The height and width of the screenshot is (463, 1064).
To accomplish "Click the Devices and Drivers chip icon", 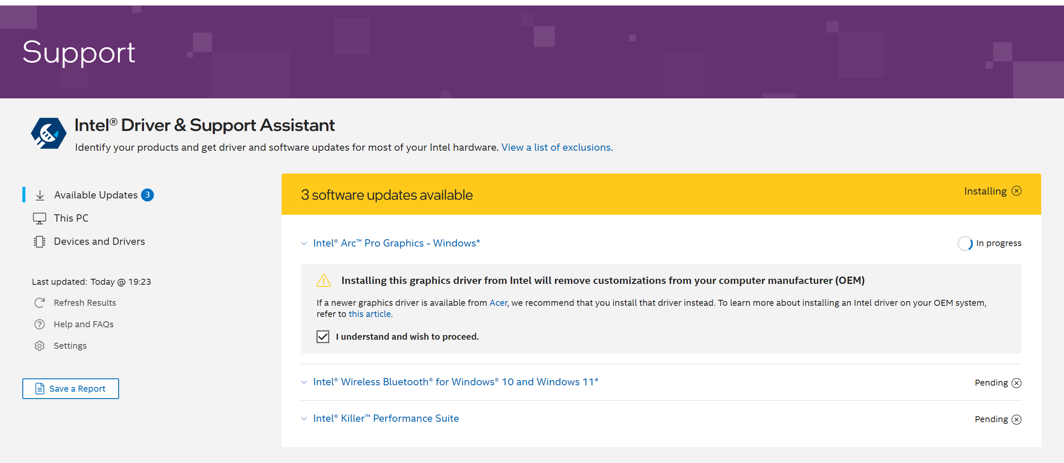I will pyautogui.click(x=40, y=242).
